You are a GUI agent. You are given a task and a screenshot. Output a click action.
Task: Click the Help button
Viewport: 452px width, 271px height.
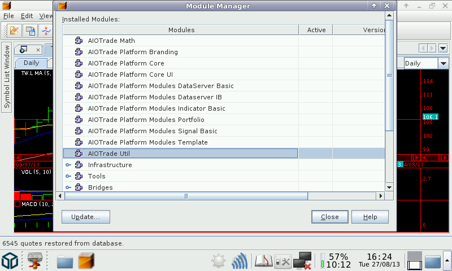pos(370,217)
